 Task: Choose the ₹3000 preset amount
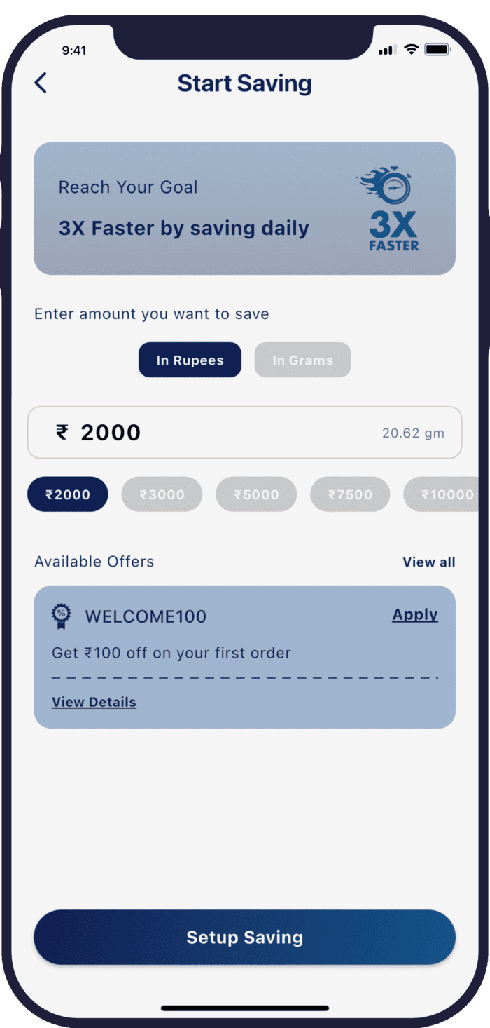pyautogui.click(x=162, y=494)
